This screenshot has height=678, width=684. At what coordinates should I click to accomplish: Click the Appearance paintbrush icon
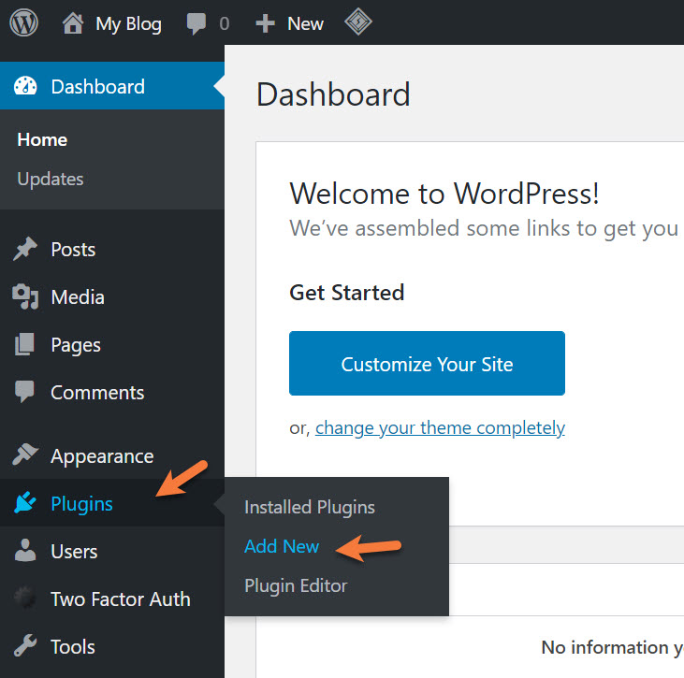[25, 456]
